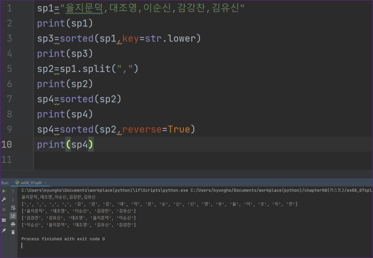The image size is (373, 258).
Task: Click line number 3 in the gutter
Action: point(9,39)
